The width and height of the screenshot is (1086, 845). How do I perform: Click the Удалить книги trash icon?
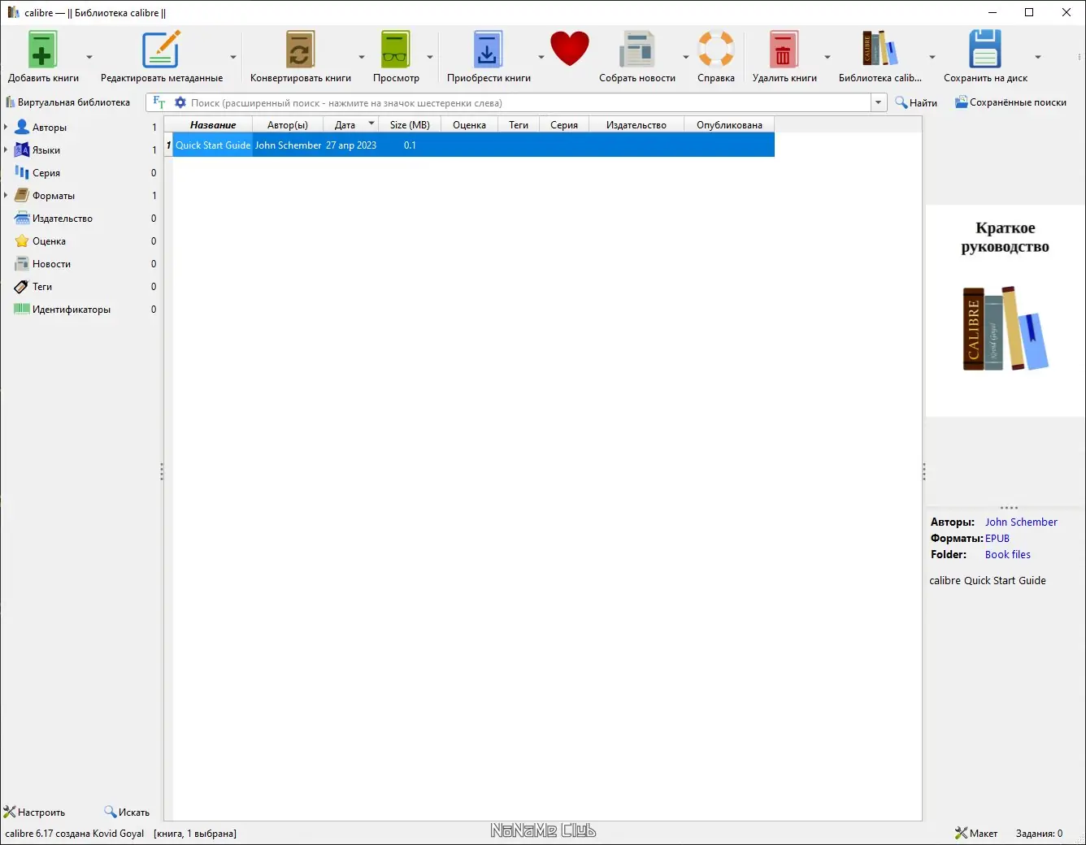coord(784,49)
